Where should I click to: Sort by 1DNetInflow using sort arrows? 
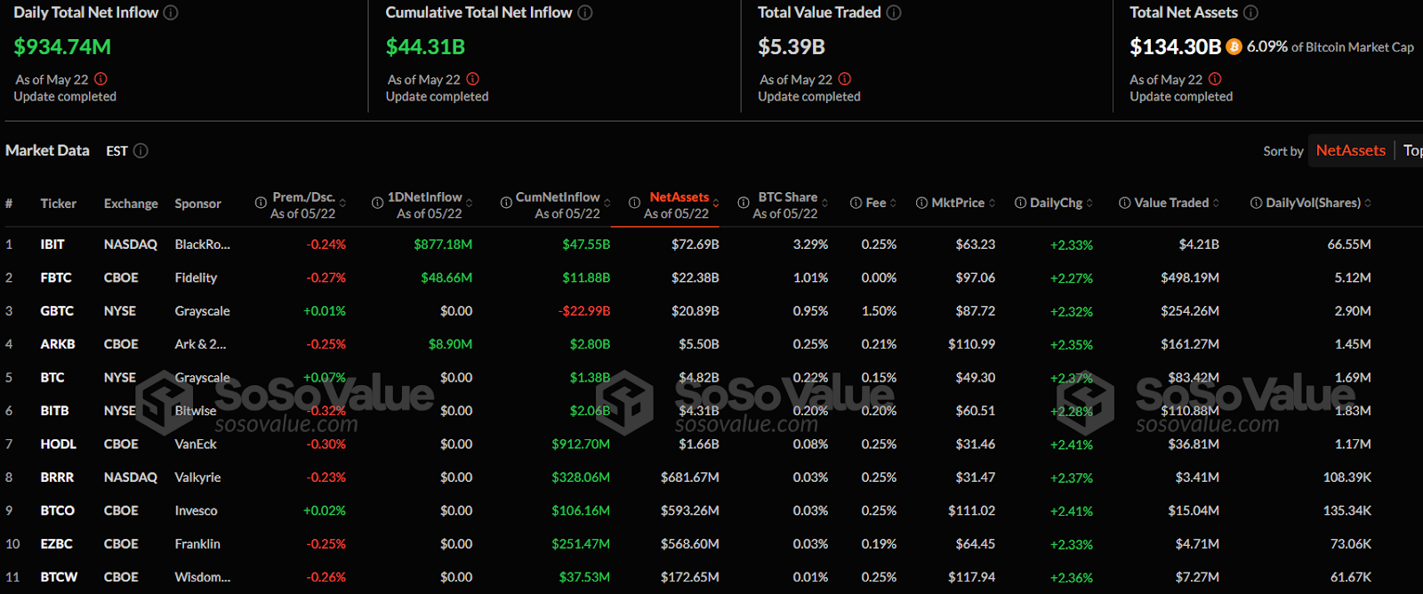pyautogui.click(x=469, y=203)
